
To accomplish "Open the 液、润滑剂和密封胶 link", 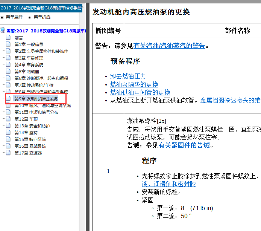I will (x=168, y=184).
